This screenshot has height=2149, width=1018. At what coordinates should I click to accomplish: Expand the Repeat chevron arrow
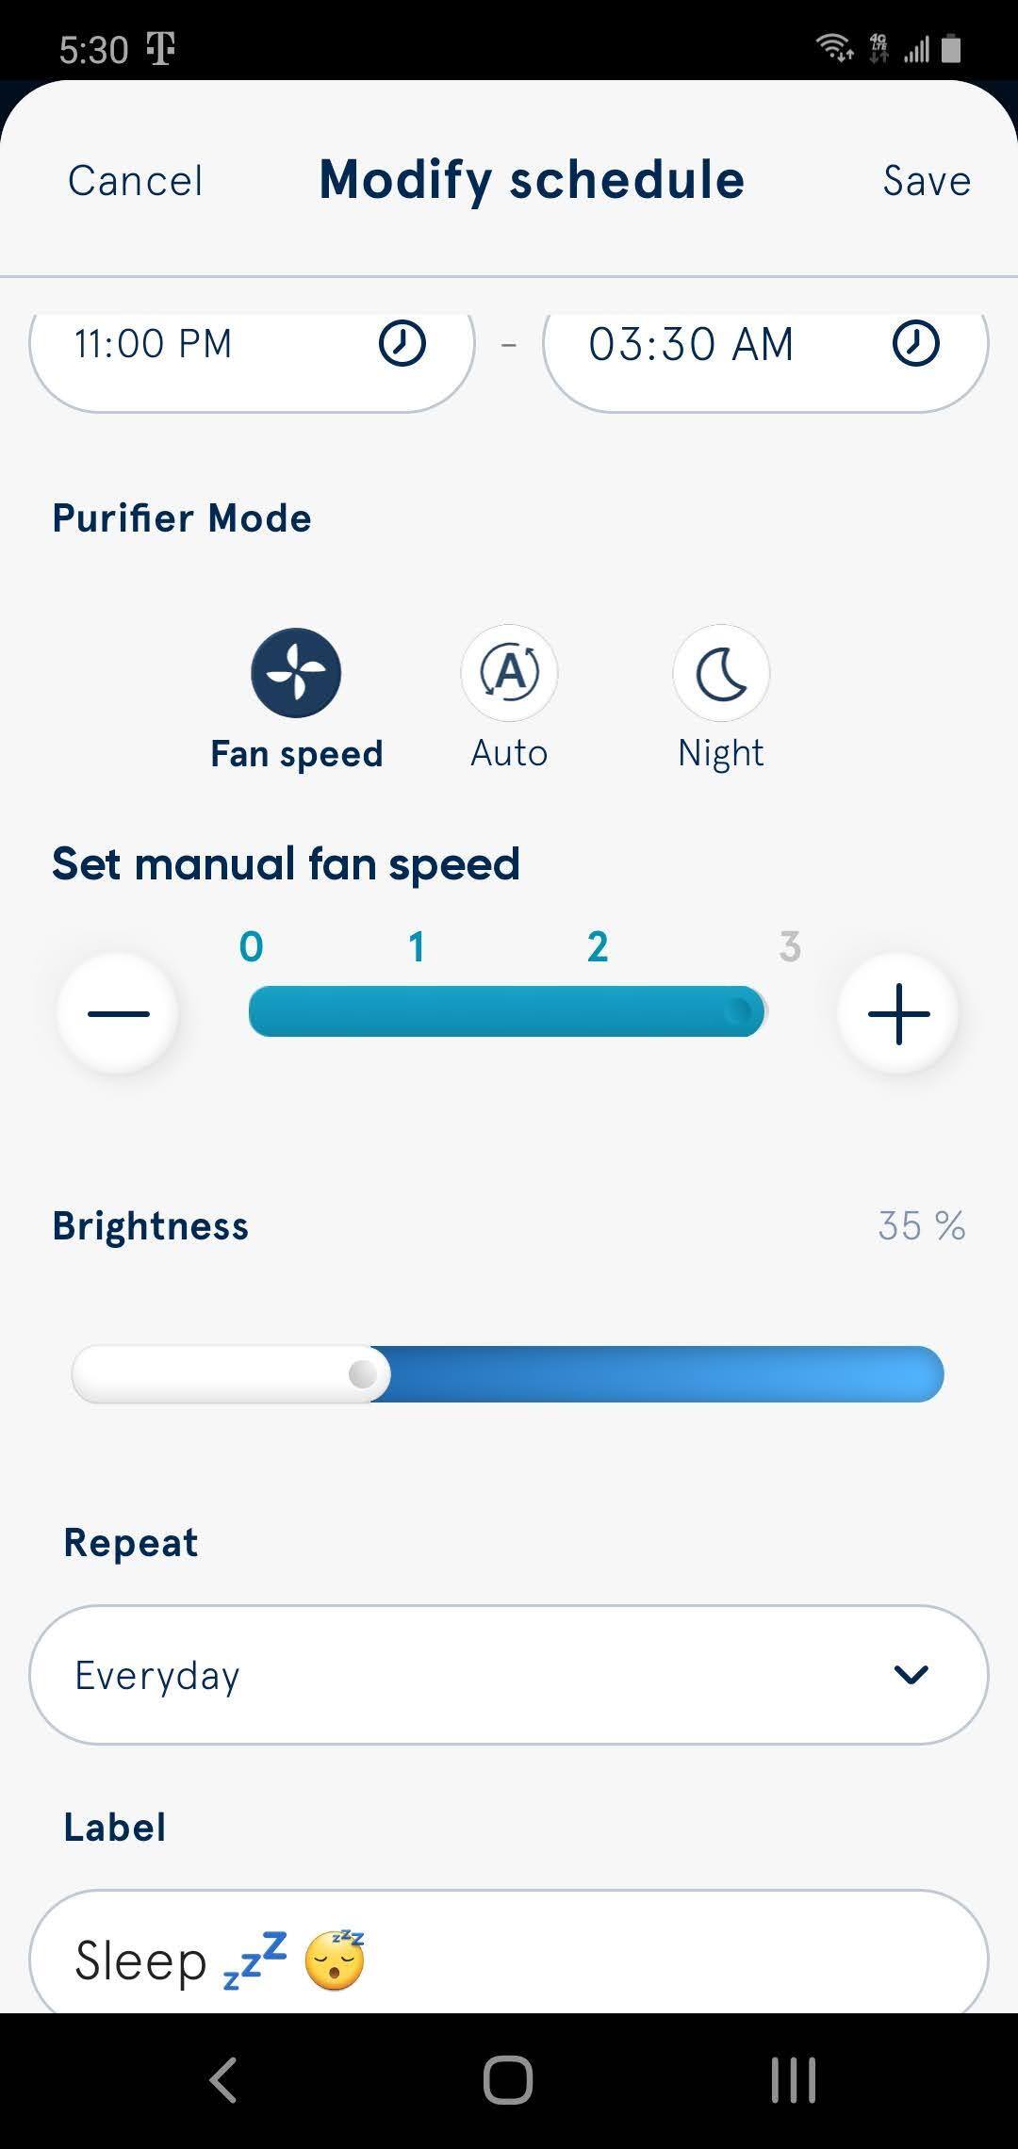click(x=911, y=1675)
